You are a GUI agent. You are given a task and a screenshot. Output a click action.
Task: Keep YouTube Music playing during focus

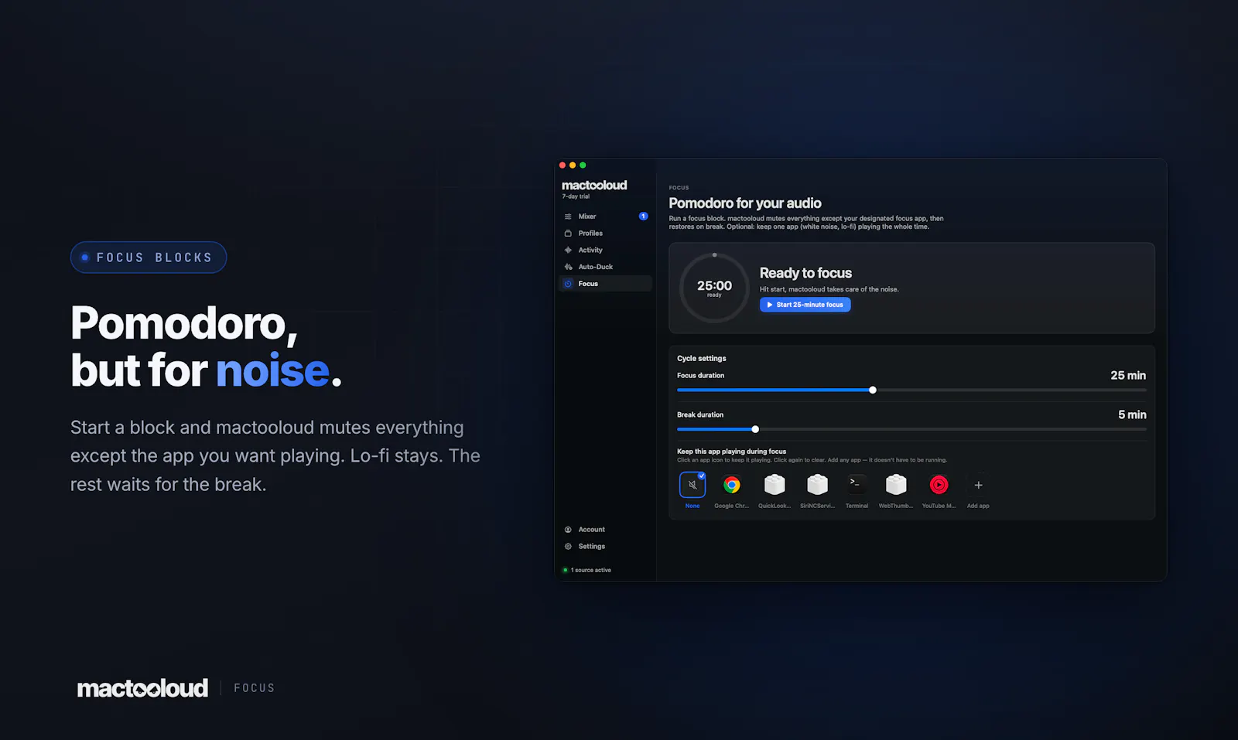click(939, 485)
